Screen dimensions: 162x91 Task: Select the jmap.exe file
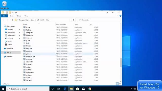coord(29,49)
